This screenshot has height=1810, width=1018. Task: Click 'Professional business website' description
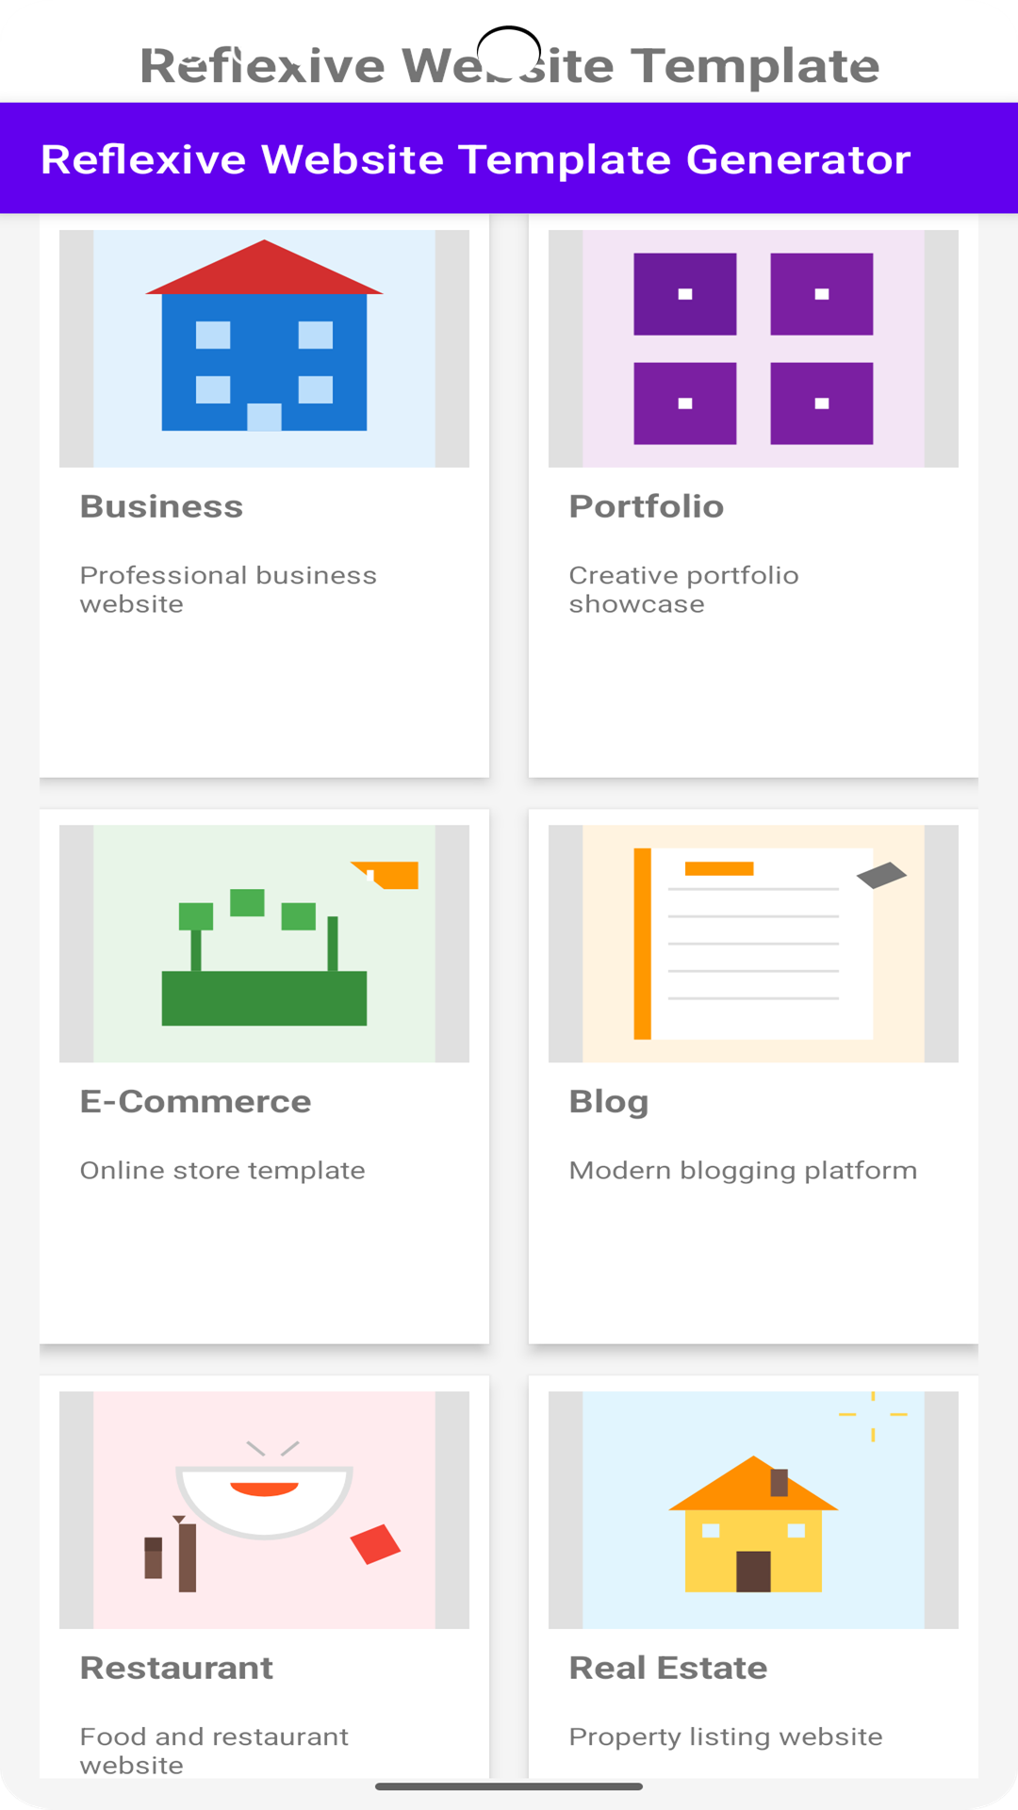pyautogui.click(x=228, y=589)
